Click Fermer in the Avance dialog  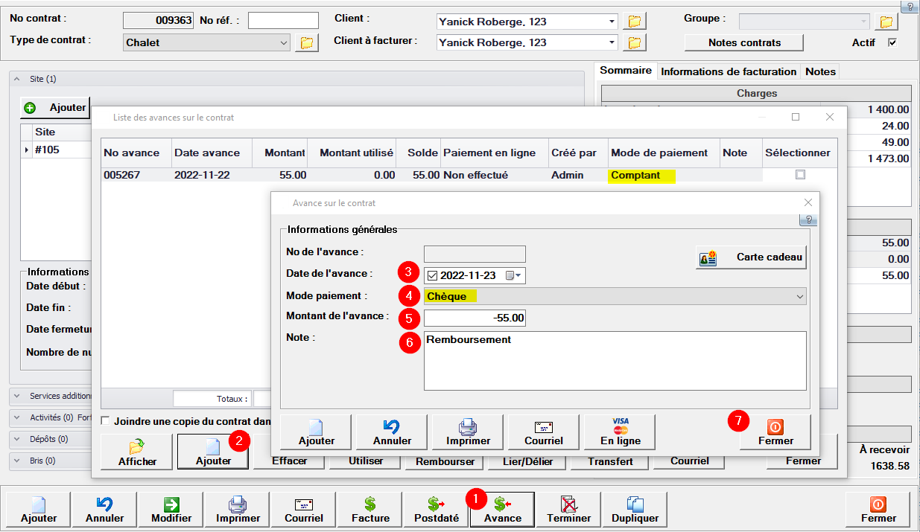[775, 432]
